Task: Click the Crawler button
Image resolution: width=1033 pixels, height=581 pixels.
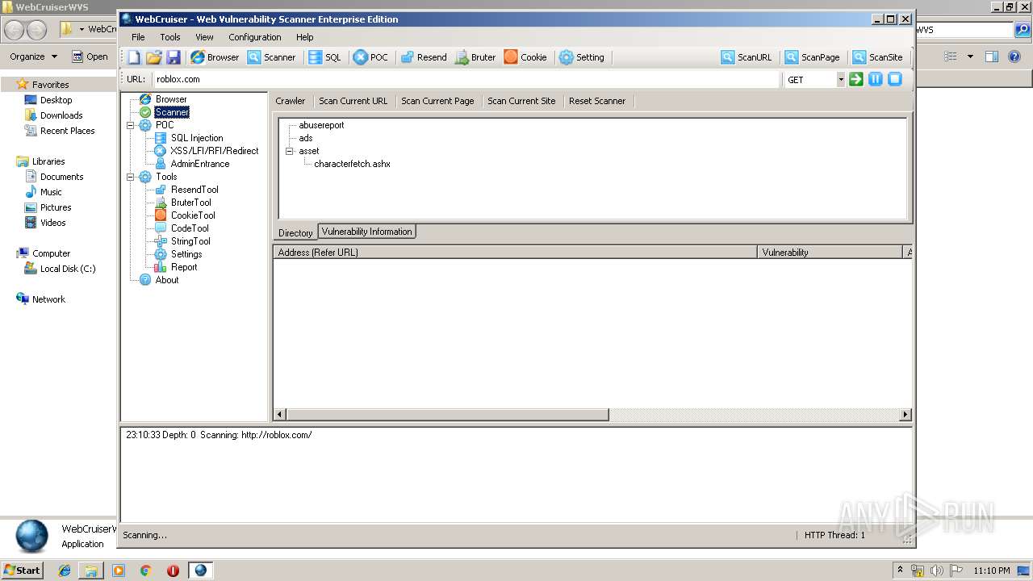Action: point(291,101)
